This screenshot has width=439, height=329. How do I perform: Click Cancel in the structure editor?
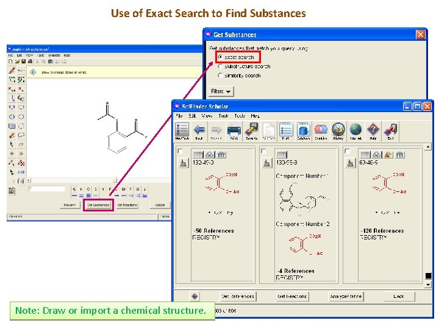tap(160, 205)
